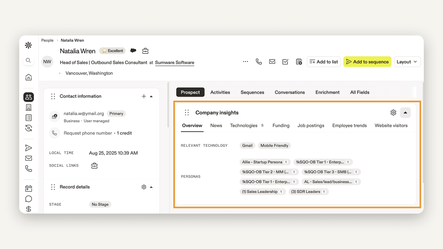Viewport: 443px width, 249px height.
Task: Go to Home in the sidebar
Action: 28,77
